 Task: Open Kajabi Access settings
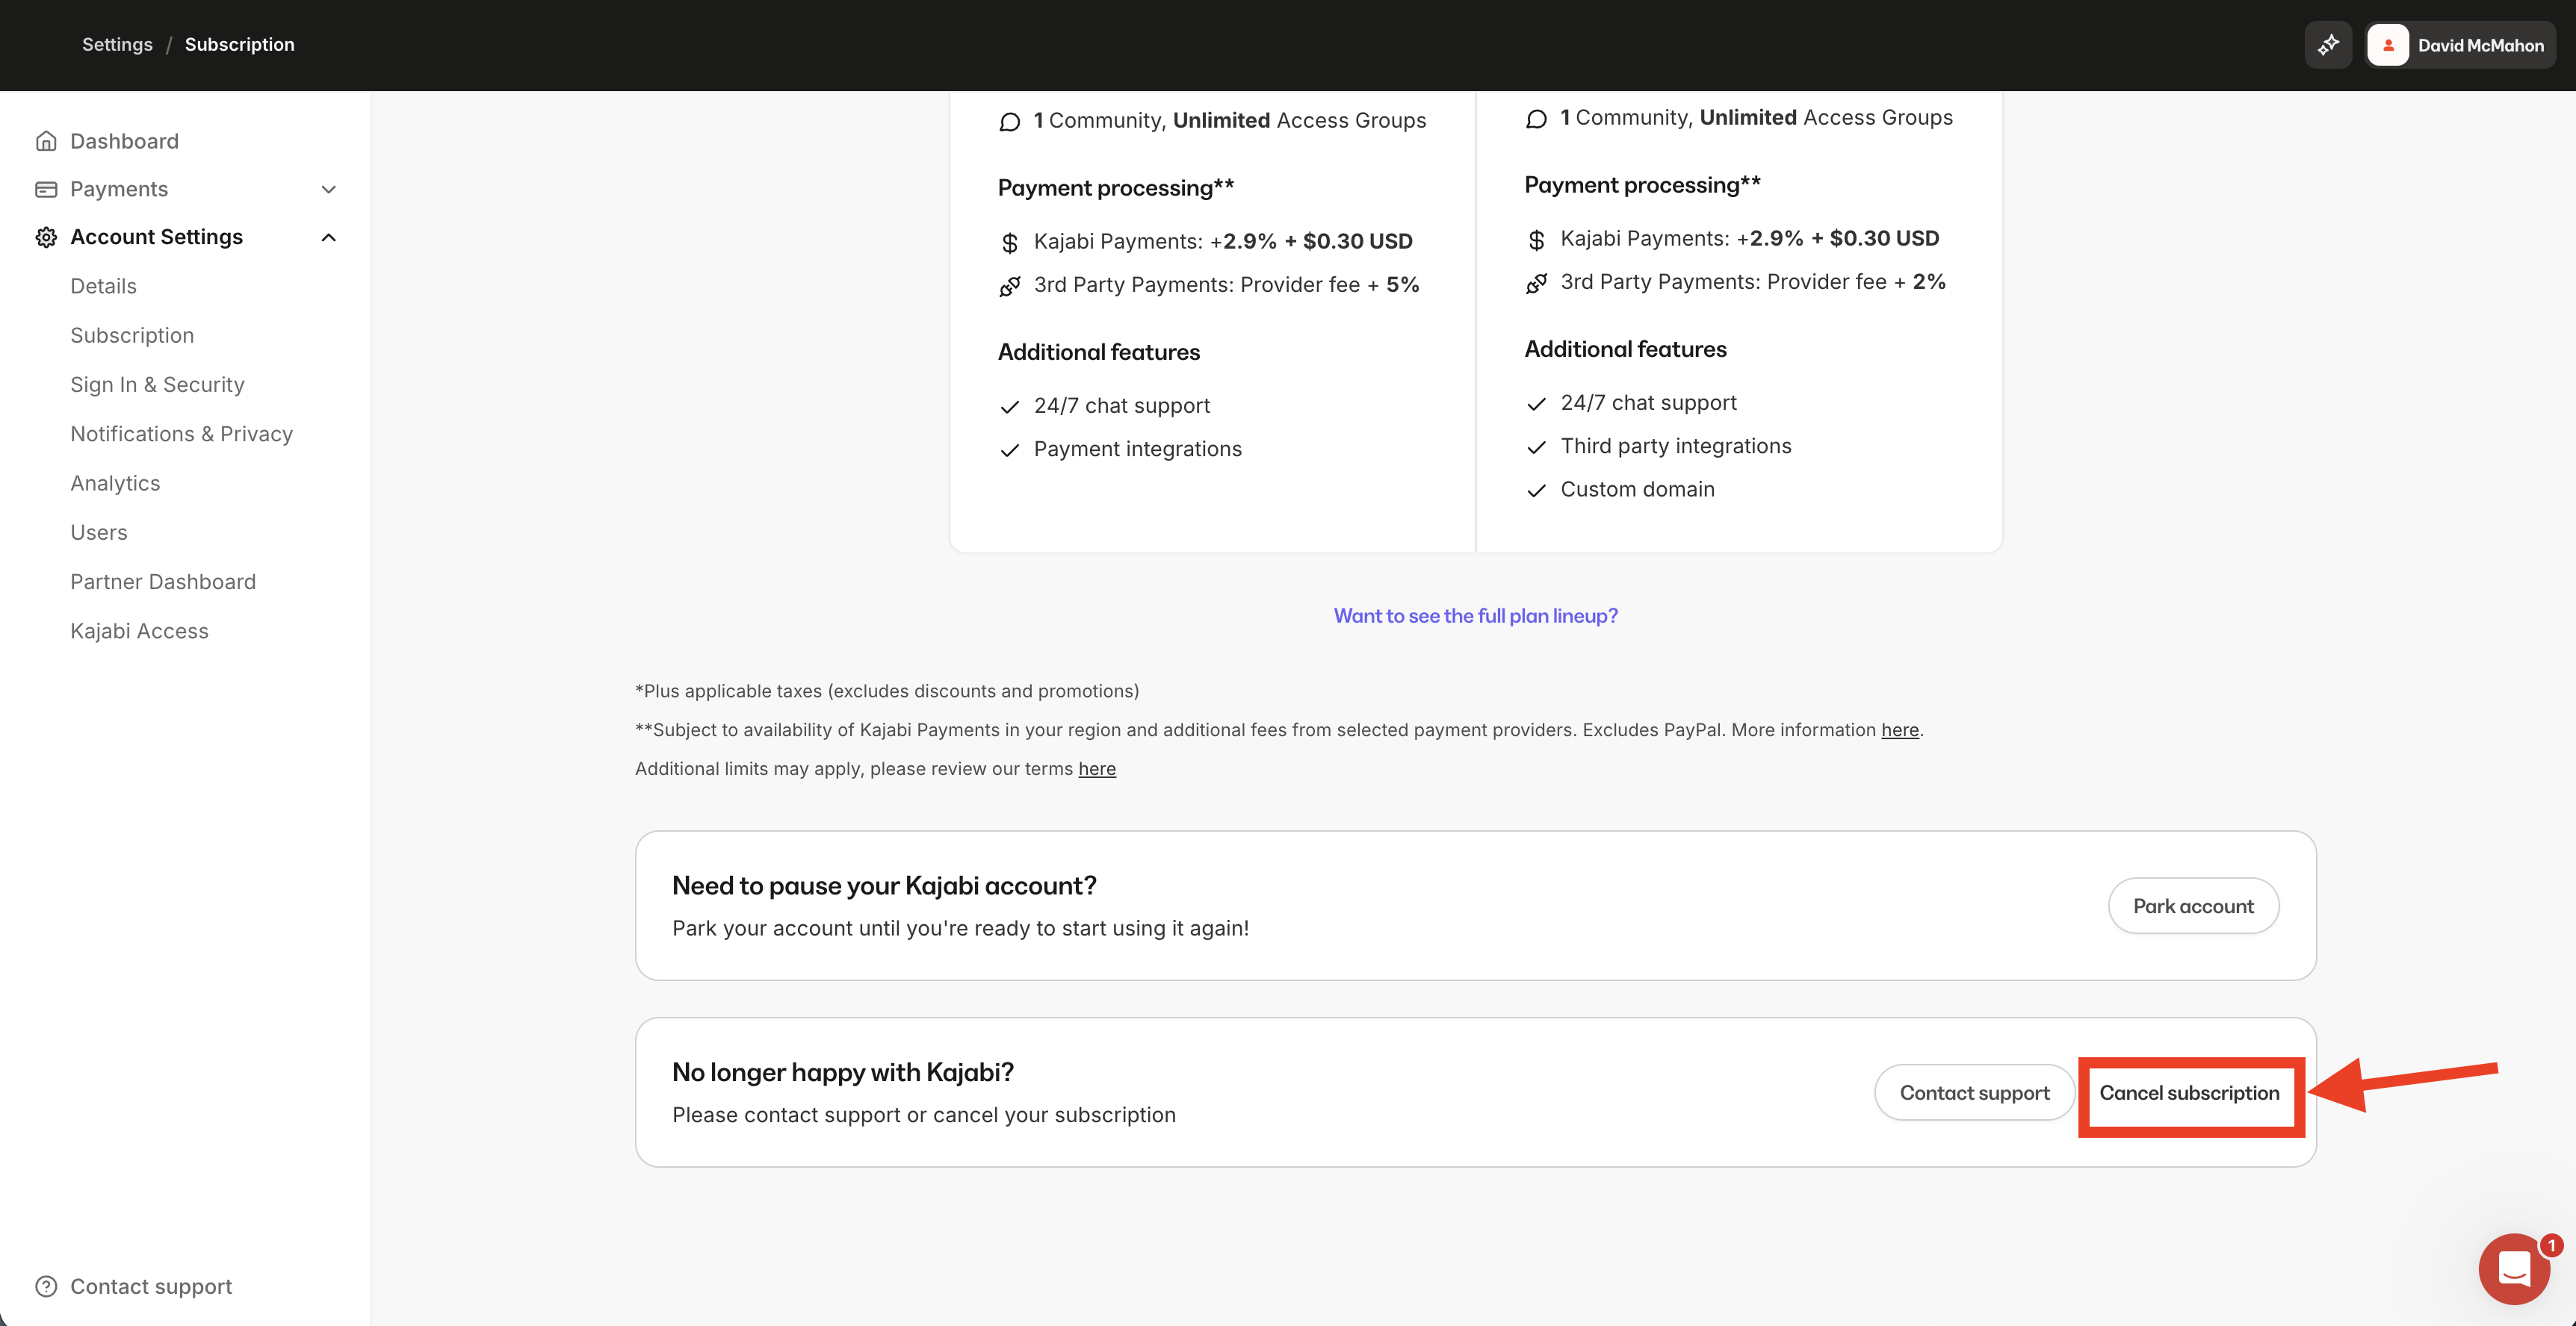tap(139, 631)
